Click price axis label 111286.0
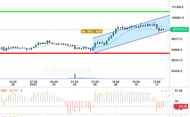This screenshot has width=190, height=117. (177, 7)
